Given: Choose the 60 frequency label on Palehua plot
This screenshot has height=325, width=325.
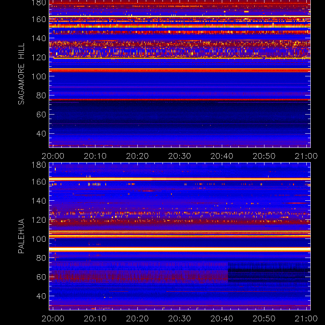Looking at the screenshot, I should [41, 277].
